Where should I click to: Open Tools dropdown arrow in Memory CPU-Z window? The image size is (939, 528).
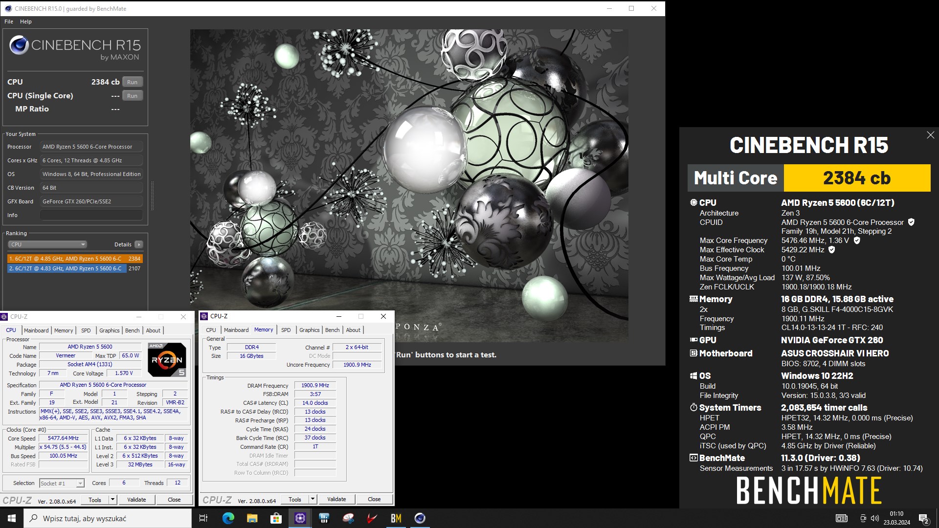point(313,499)
